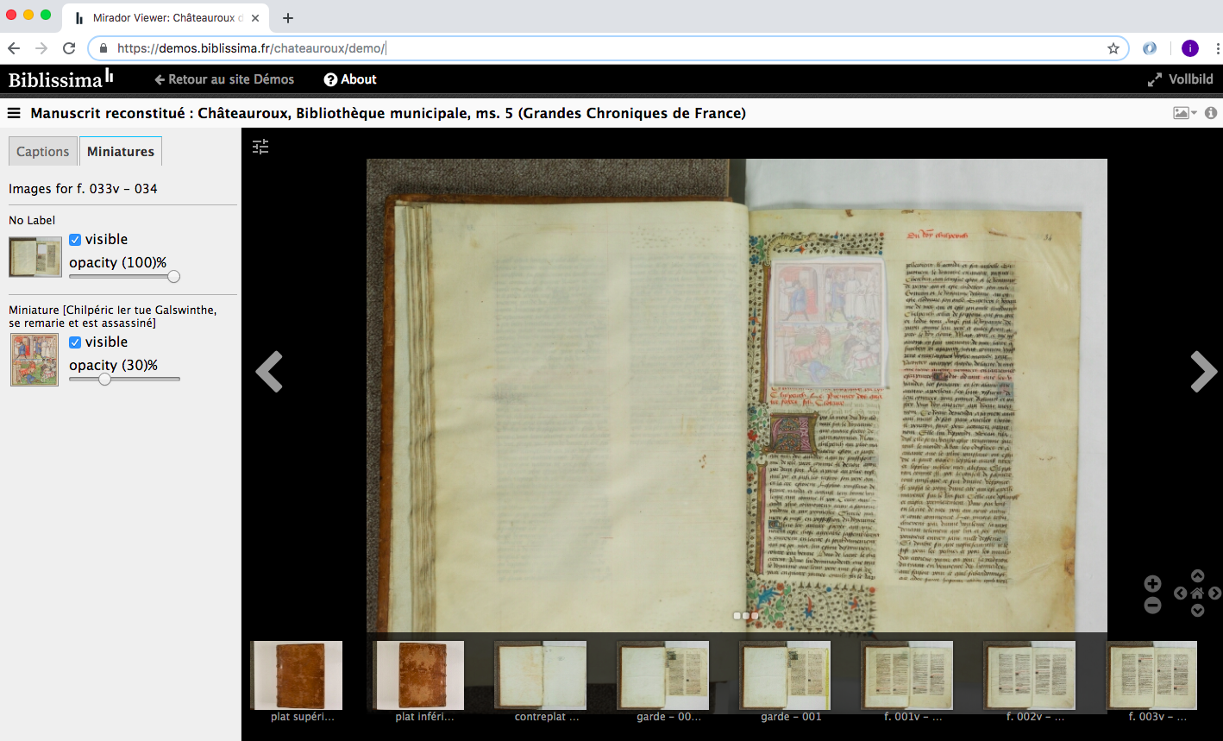The width and height of the screenshot is (1223, 741).
Task: Click the Biblissima logo
Action: click(60, 78)
